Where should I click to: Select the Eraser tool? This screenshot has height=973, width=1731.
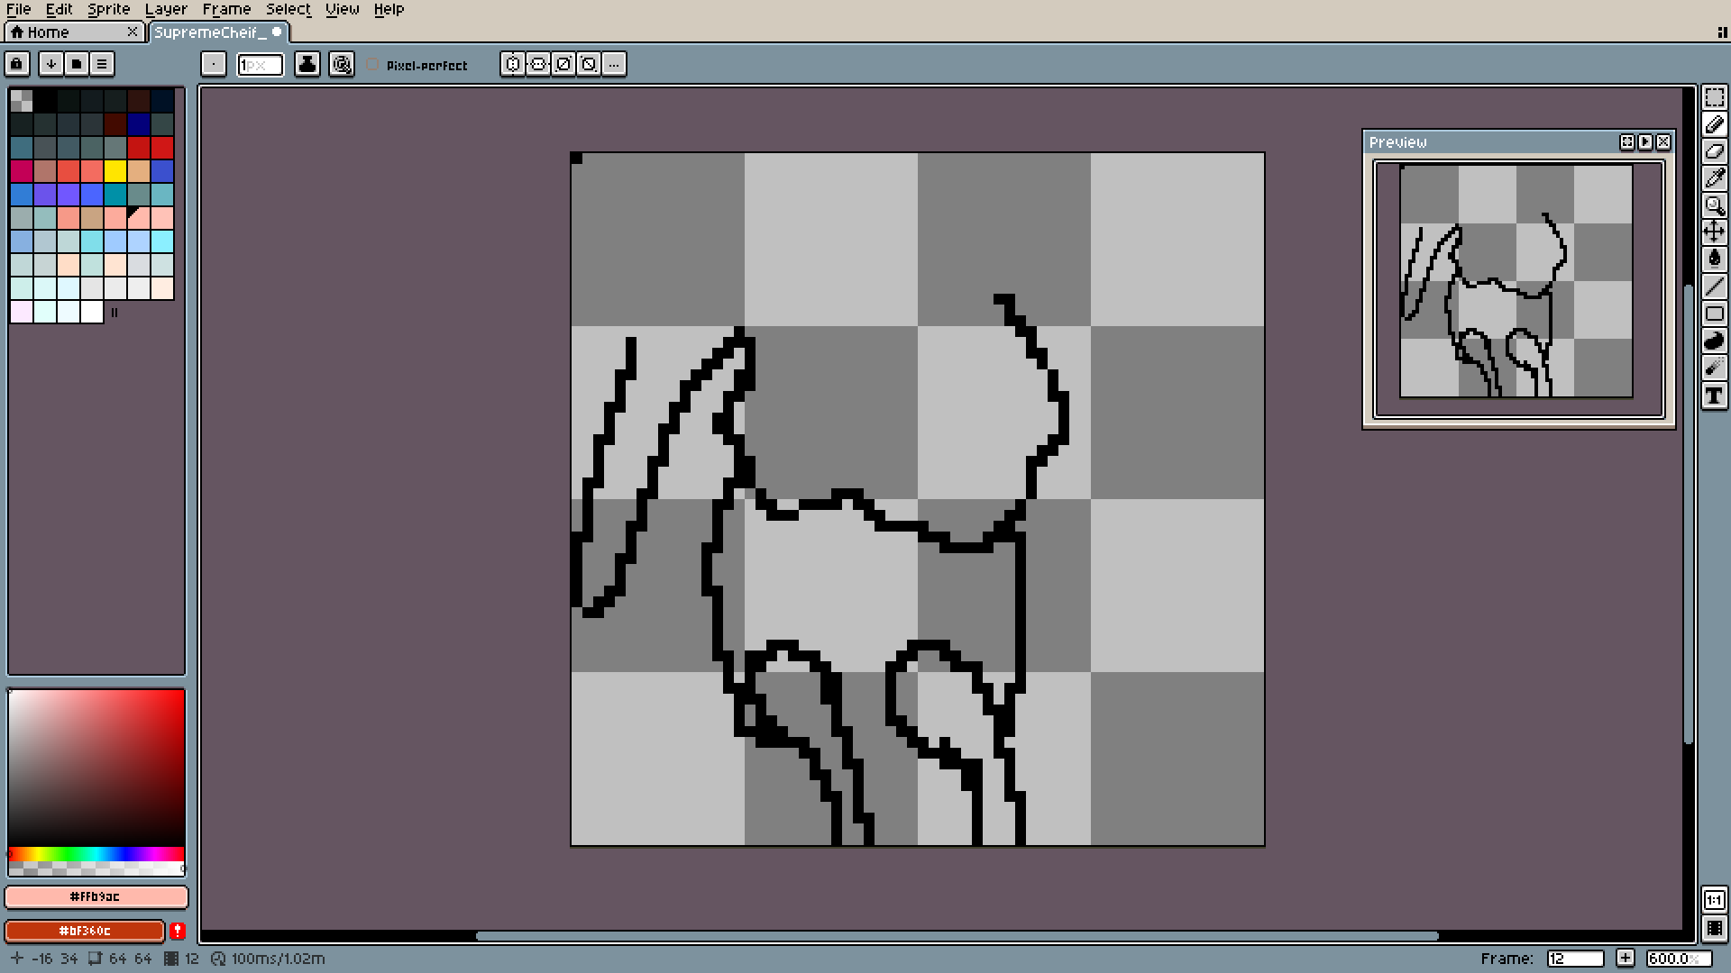click(1714, 151)
